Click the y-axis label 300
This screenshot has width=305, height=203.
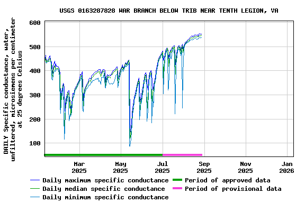coord(35,95)
